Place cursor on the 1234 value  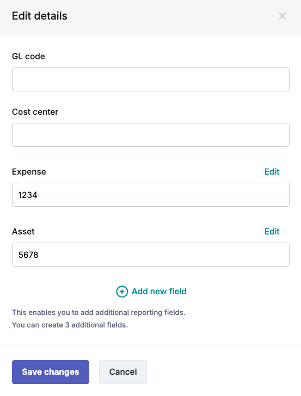[x=28, y=195]
